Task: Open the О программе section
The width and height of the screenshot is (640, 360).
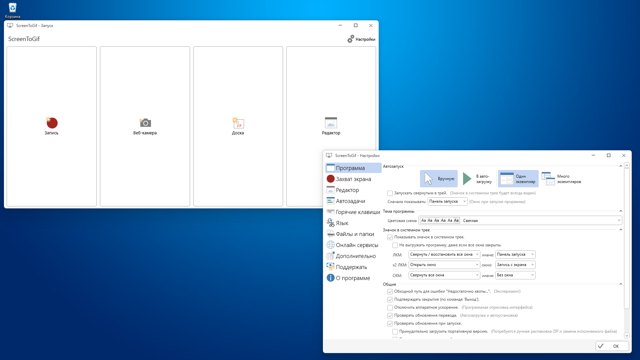Action: click(353, 278)
